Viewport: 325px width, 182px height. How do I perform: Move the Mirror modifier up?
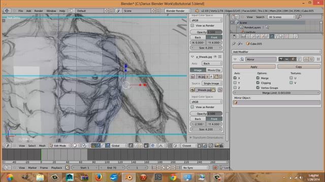tap(306, 59)
